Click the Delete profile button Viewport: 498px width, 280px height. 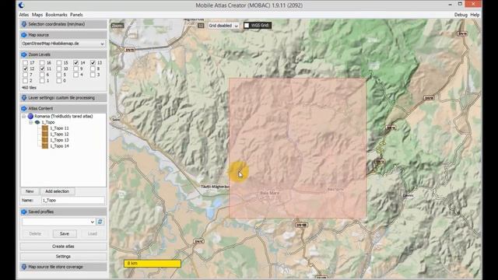point(35,234)
